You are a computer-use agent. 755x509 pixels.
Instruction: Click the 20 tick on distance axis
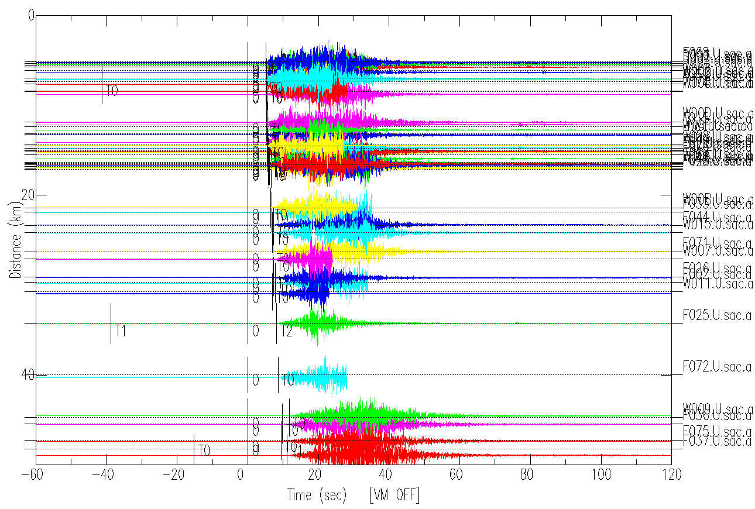pyautogui.click(x=28, y=195)
